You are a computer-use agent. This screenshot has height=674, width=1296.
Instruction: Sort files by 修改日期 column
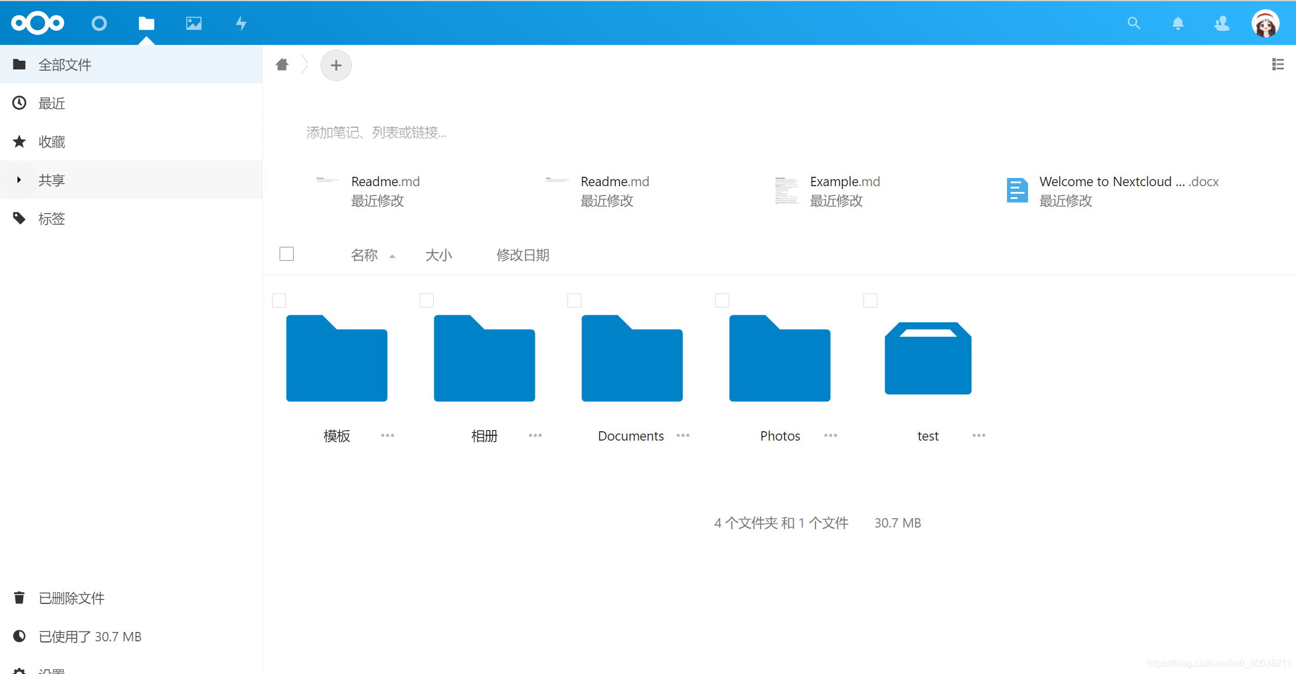tap(522, 255)
